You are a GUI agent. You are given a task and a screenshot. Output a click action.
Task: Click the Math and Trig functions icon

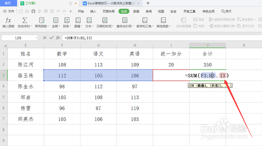coord(145,20)
